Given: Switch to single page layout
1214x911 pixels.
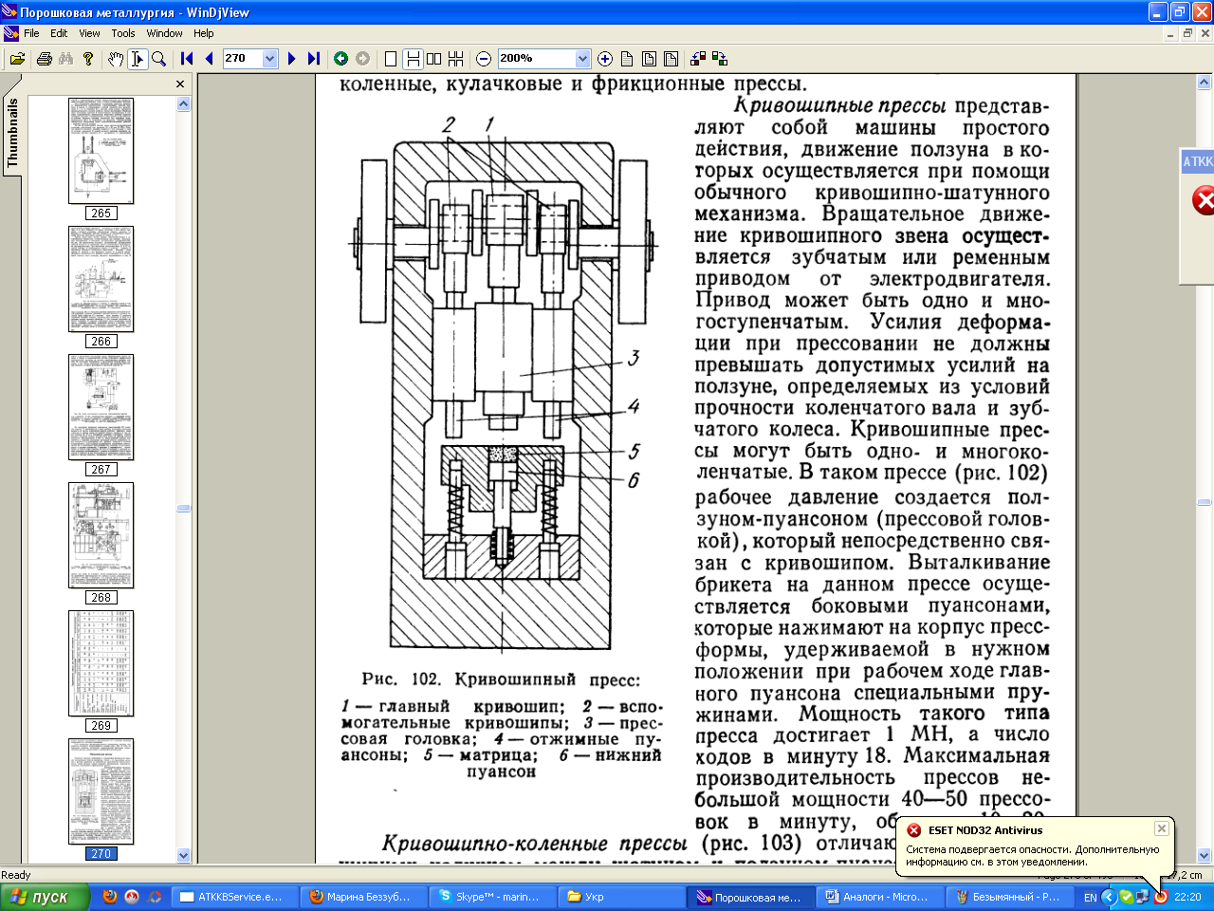Looking at the screenshot, I should point(391,59).
